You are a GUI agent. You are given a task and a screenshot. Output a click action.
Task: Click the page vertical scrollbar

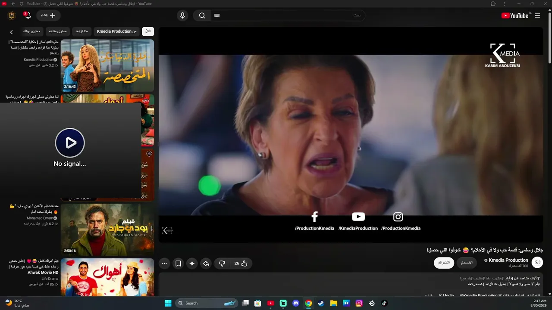(x=549, y=39)
